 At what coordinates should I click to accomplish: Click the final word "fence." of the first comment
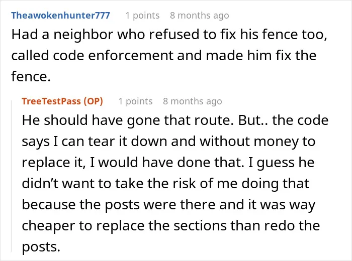[31, 76]
